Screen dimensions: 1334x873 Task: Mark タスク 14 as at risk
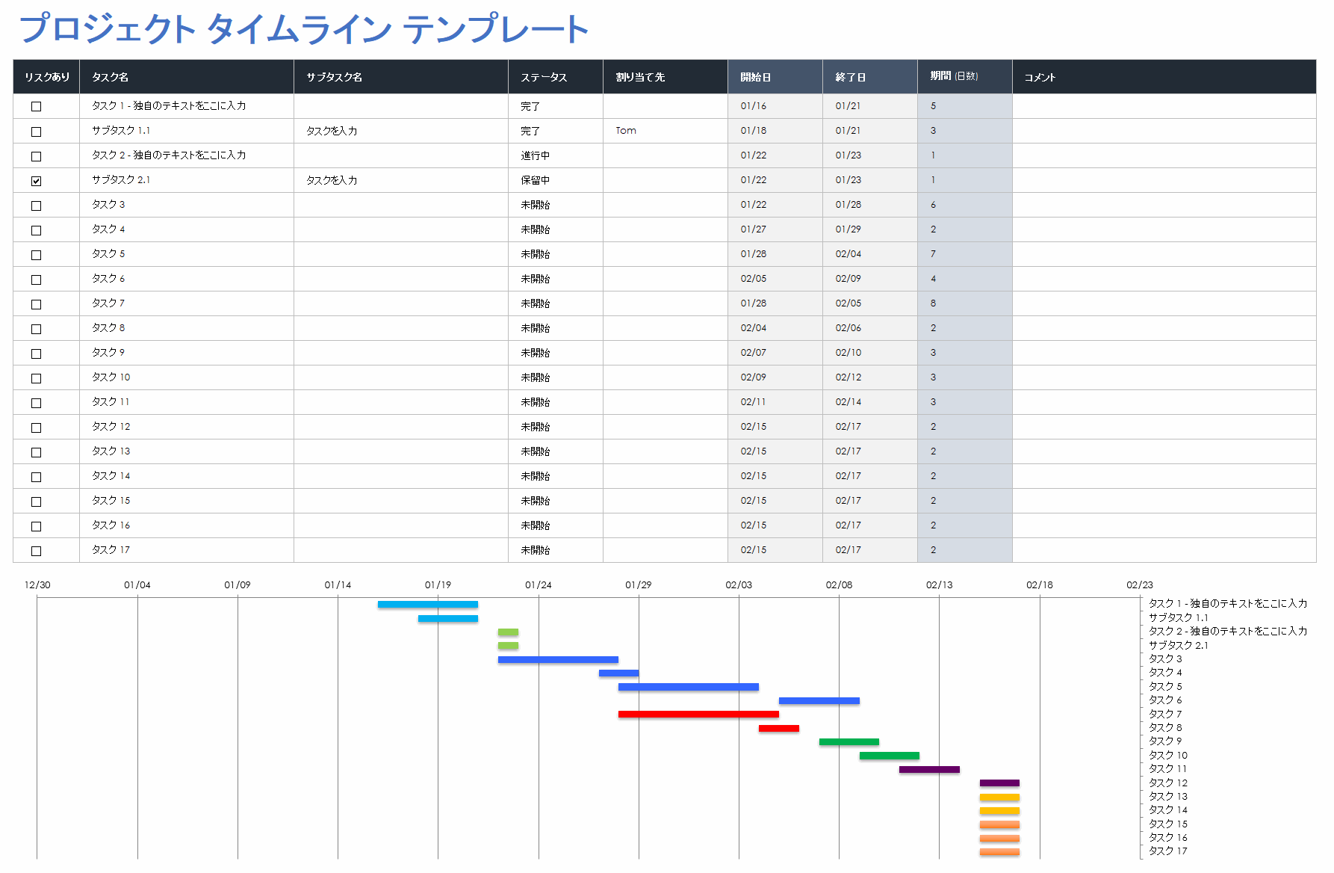(x=36, y=476)
